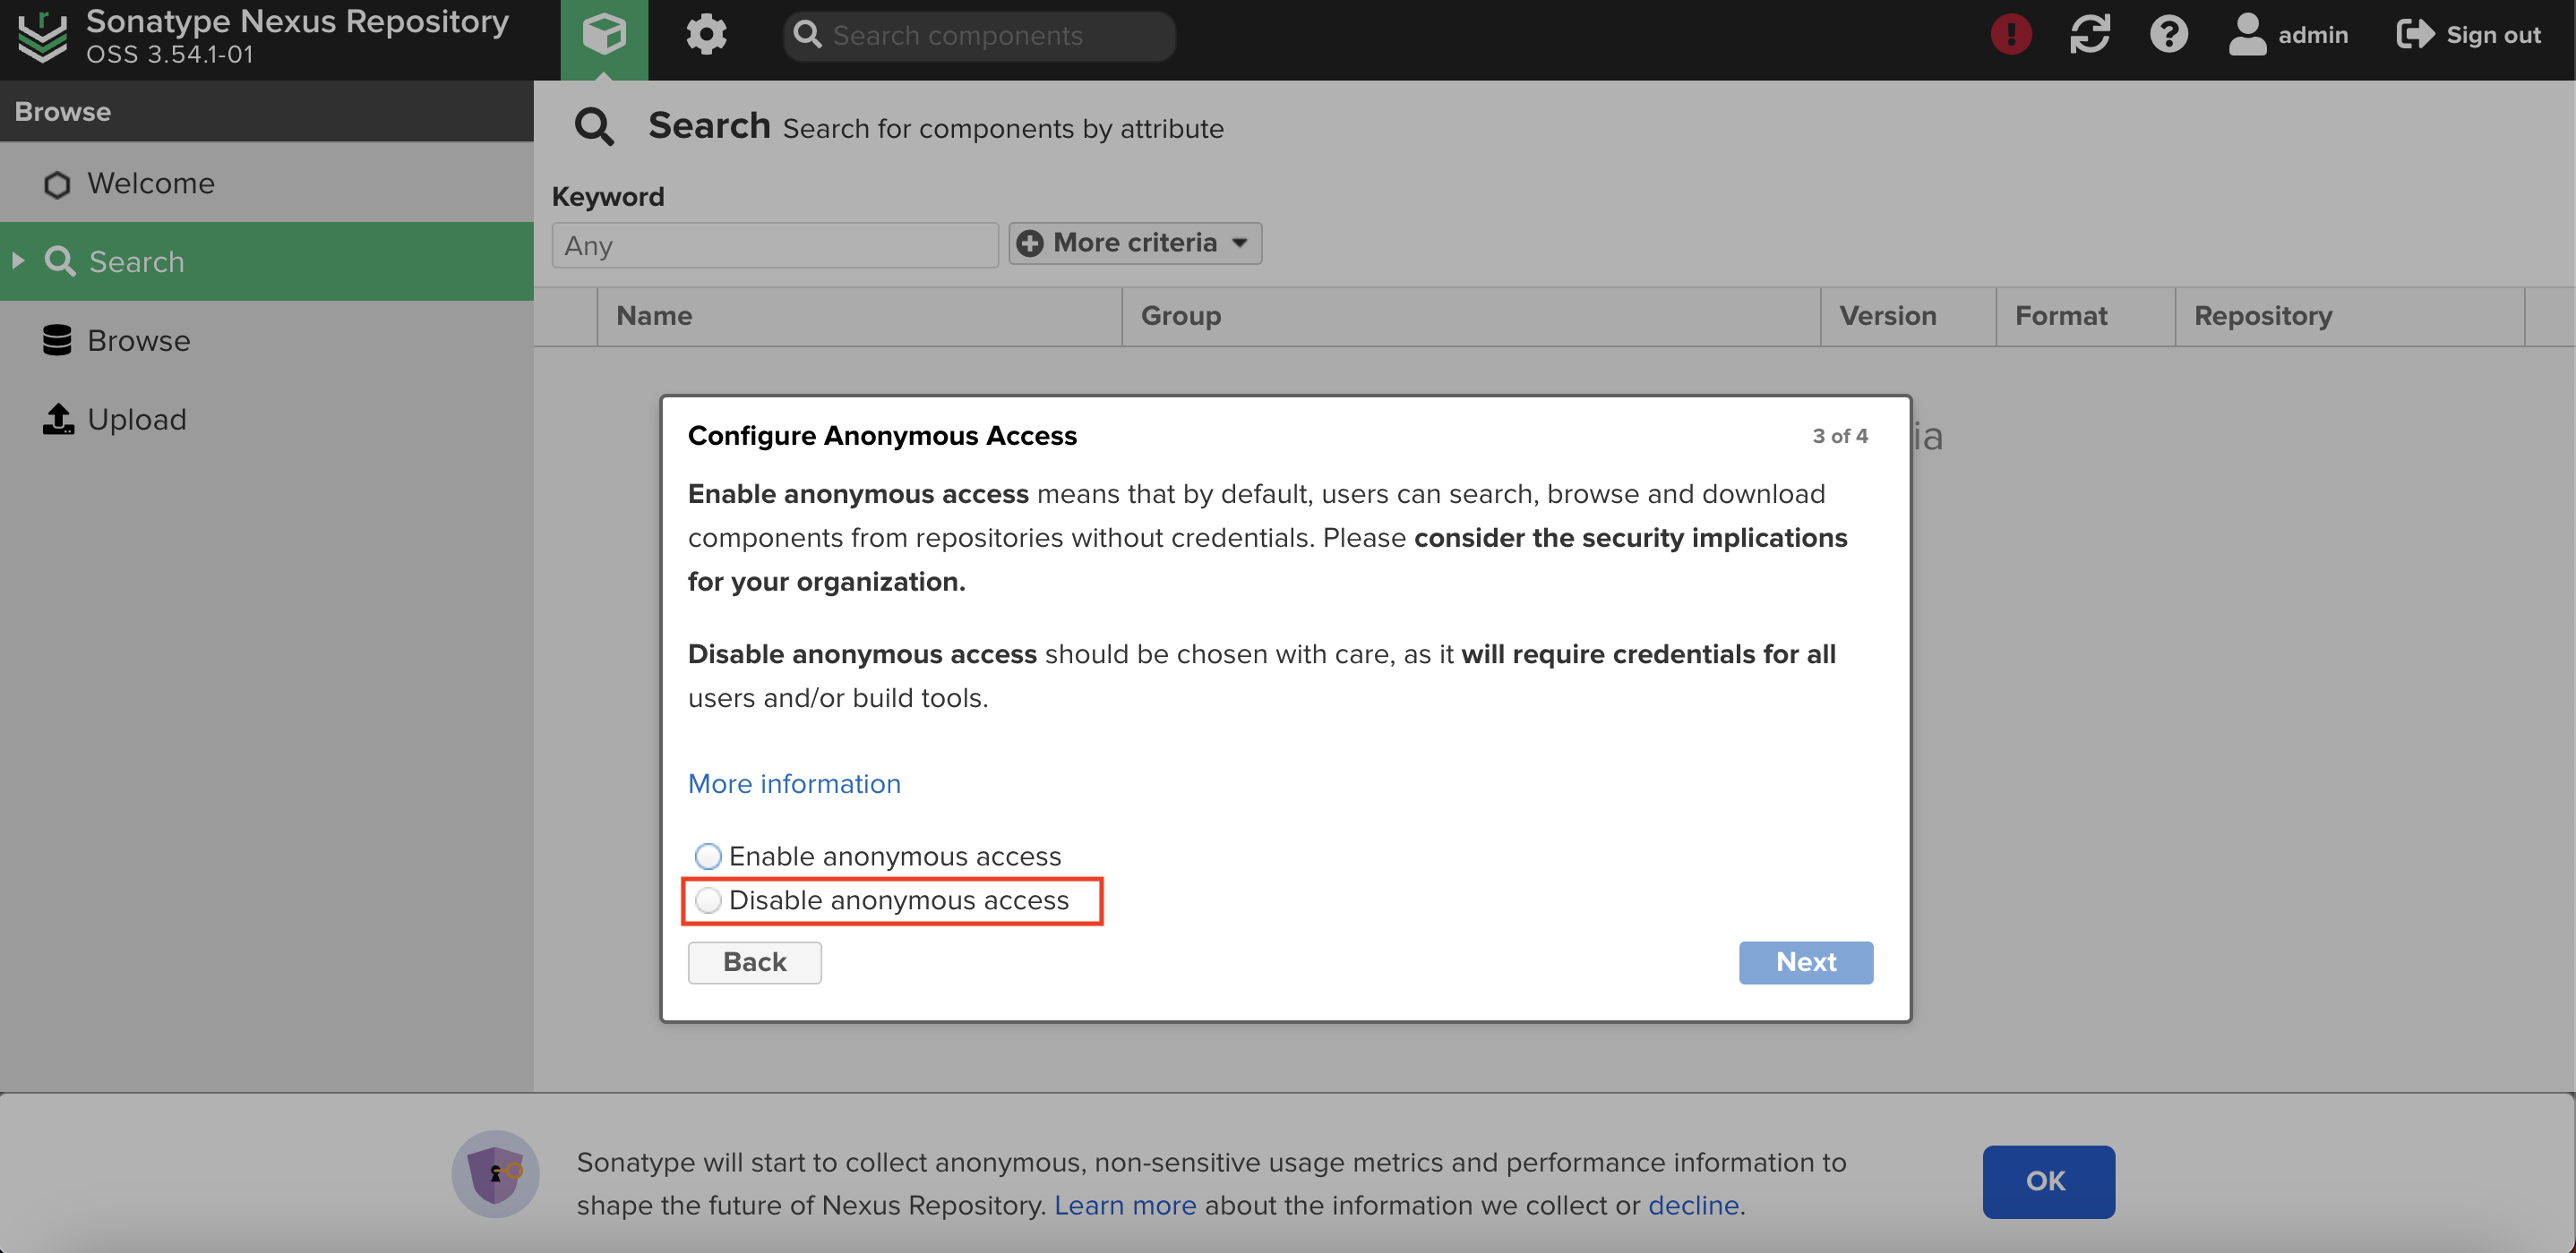Open Upload in the sidebar menu

pyautogui.click(x=267, y=419)
